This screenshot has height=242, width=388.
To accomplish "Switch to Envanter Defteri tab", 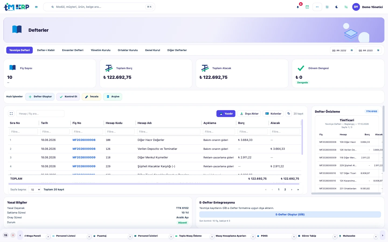I will coord(73,50).
